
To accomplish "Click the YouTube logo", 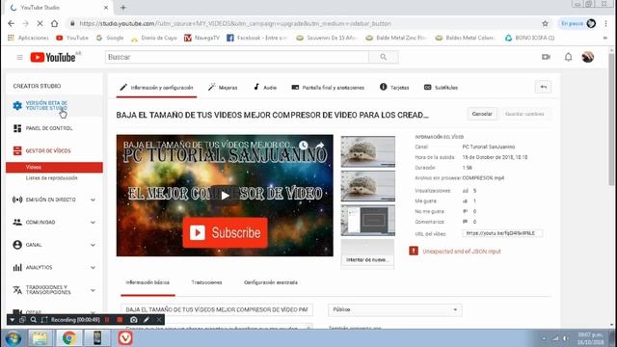I will pyautogui.click(x=53, y=58).
